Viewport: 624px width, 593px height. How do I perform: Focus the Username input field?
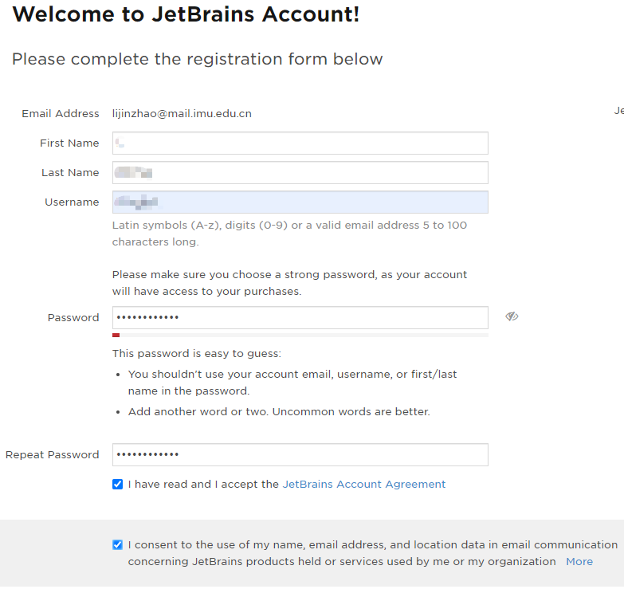(x=300, y=202)
